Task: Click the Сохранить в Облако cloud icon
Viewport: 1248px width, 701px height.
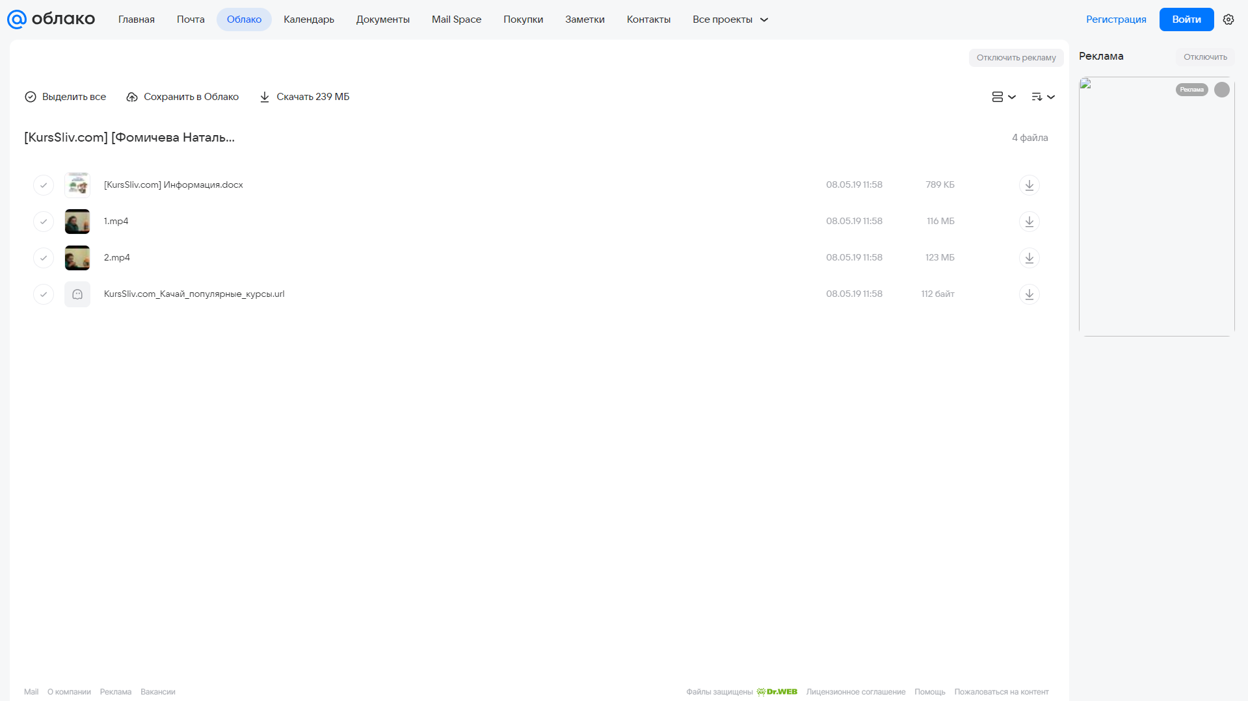Action: [x=132, y=97]
